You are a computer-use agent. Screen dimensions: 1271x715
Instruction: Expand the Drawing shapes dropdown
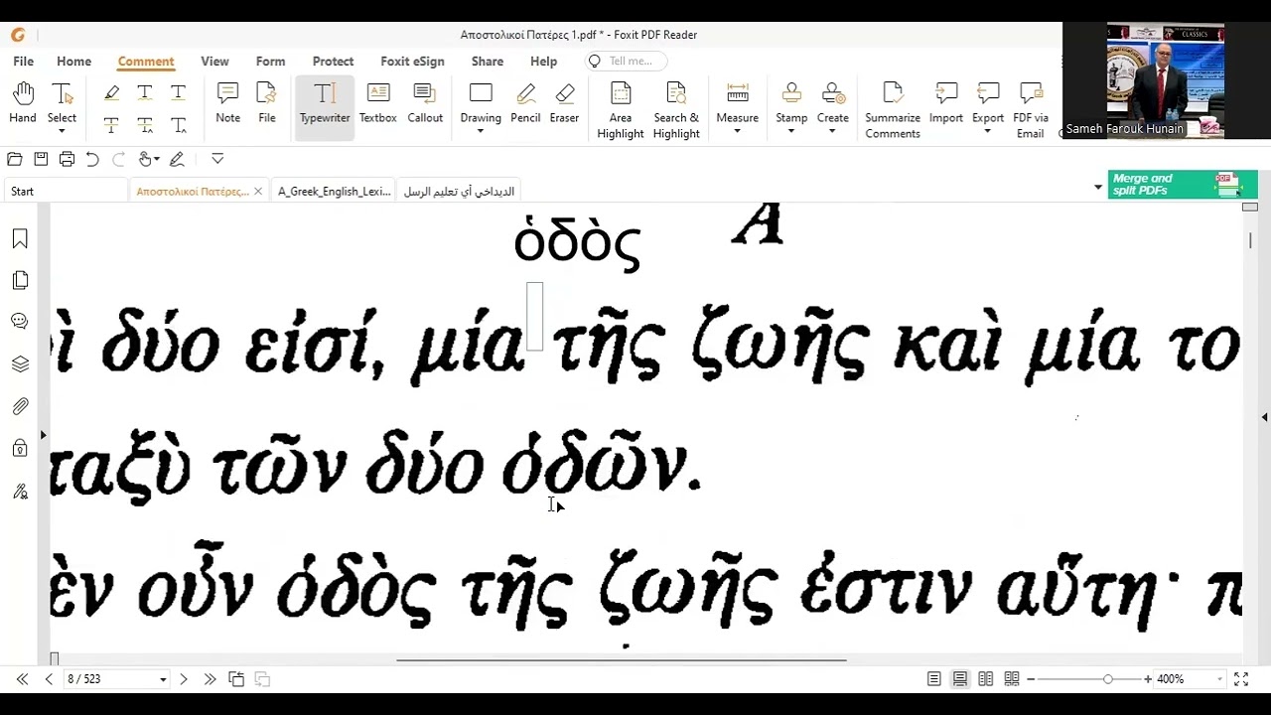pos(481,131)
